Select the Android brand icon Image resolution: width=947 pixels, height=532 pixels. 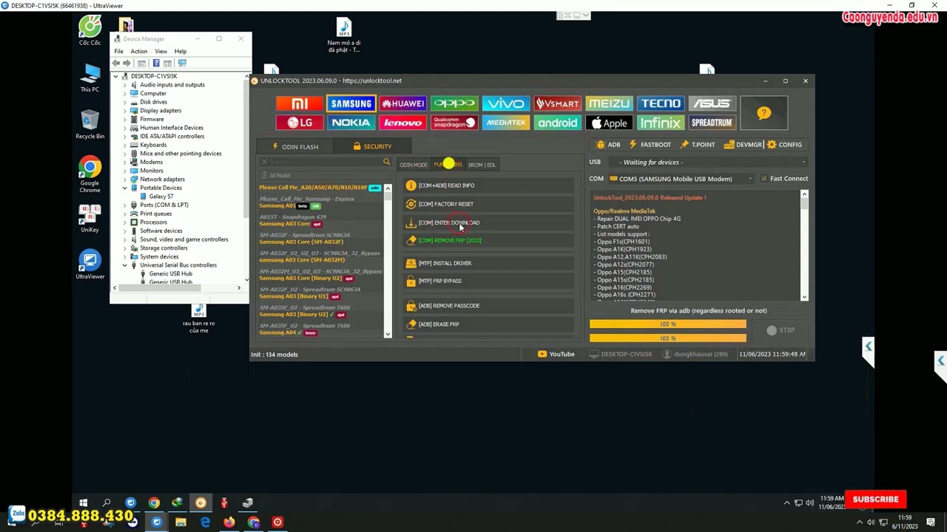tap(557, 123)
